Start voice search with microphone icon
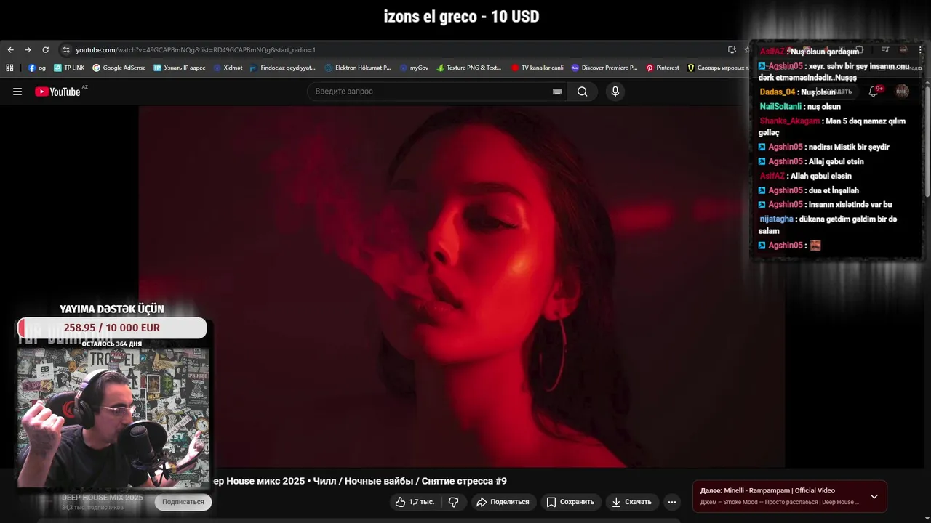This screenshot has width=931, height=523. (615, 92)
